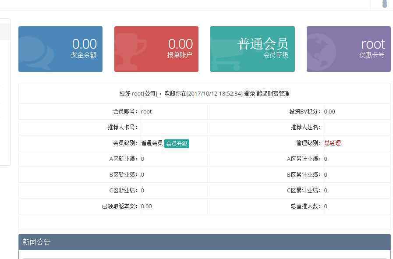This screenshot has width=393, height=259.
Task: Select the 普通会员 title in teal card
Action: 262,44
